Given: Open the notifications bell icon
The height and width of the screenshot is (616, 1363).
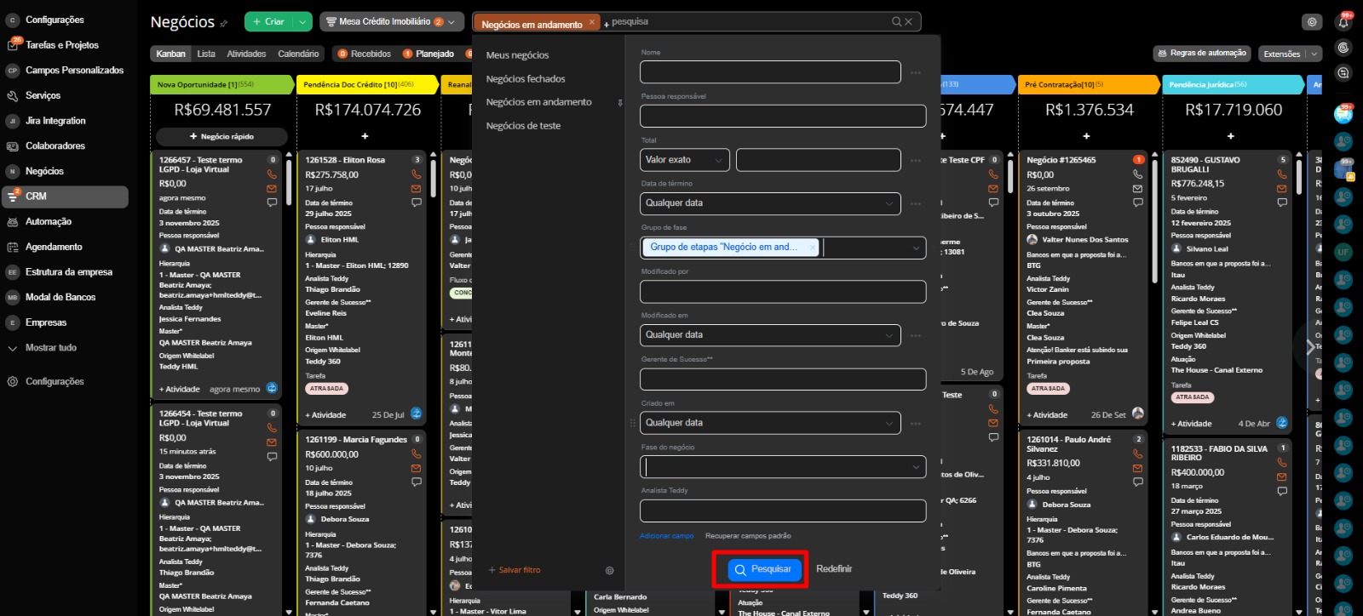Looking at the screenshot, I should pos(1343,23).
